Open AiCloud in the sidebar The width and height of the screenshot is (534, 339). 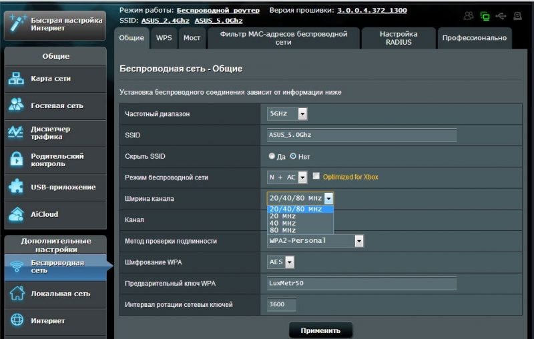[x=55, y=214]
